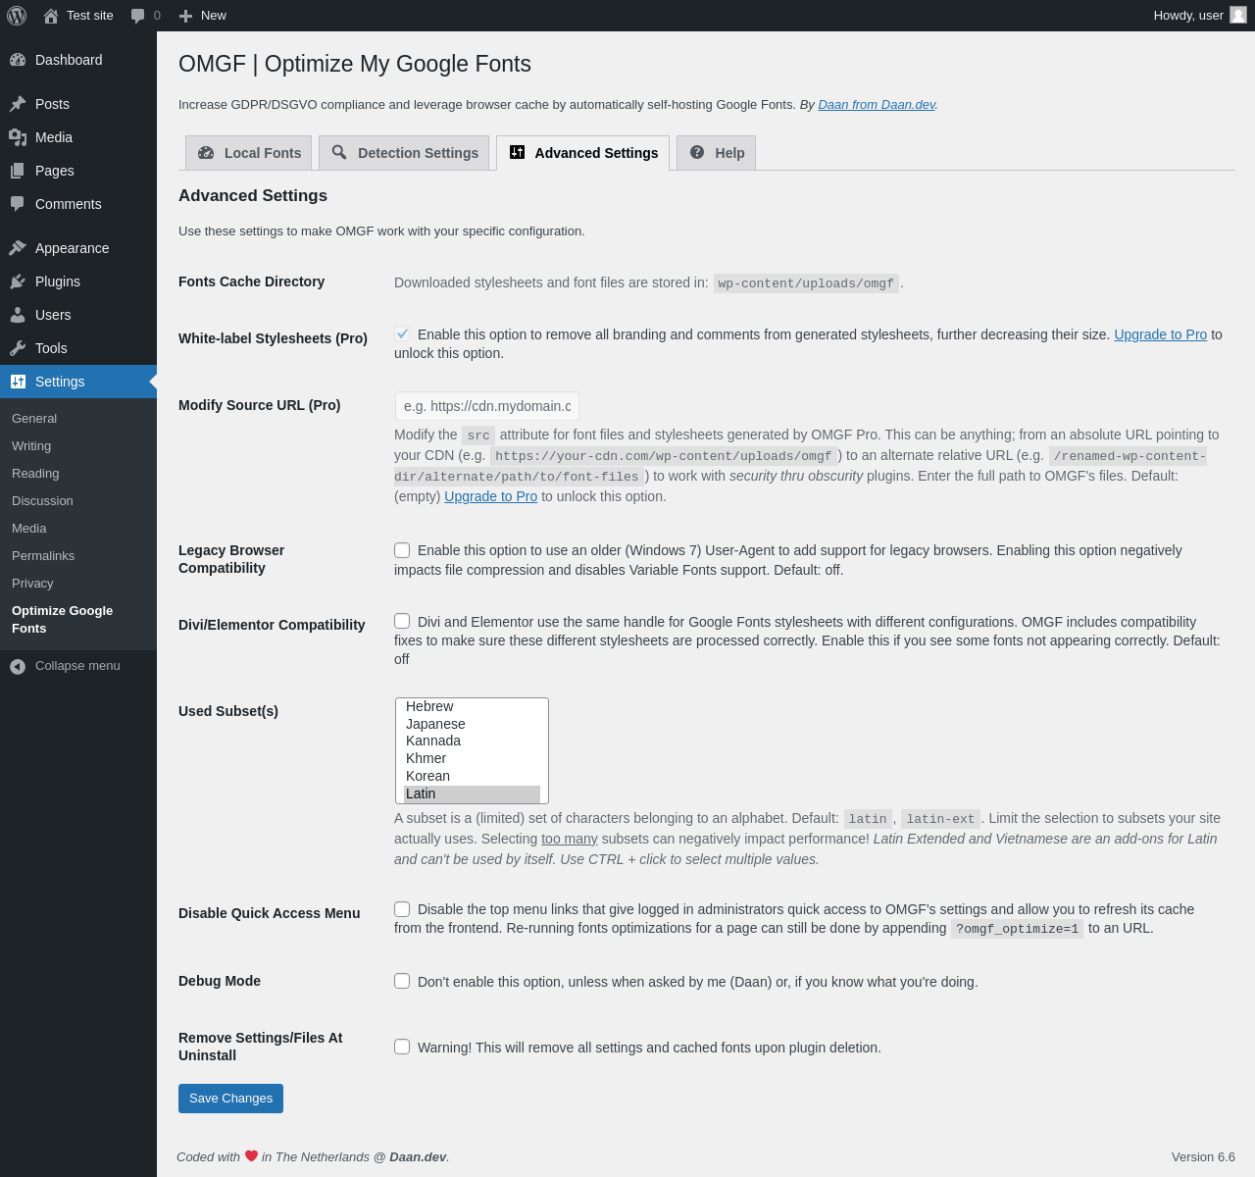
Task: Click the Collapse menu arrow icon
Action: 18,666
